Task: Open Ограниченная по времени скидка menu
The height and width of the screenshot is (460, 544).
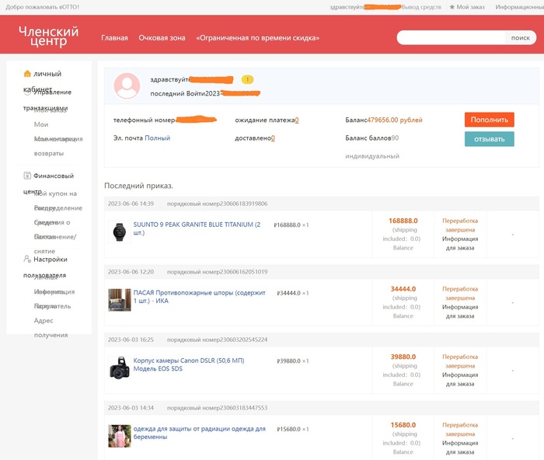Action: coord(258,38)
